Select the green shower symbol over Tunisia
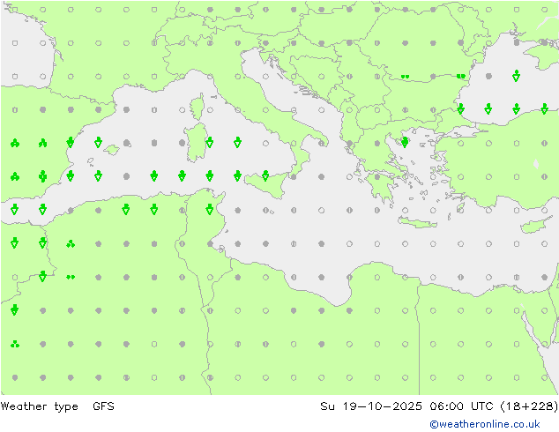The width and height of the screenshot is (559, 432). pos(210,209)
